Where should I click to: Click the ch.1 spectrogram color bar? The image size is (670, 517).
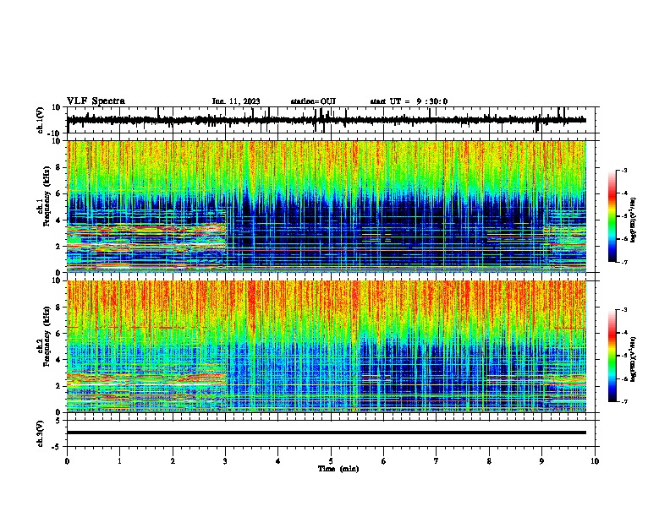[x=612, y=216]
